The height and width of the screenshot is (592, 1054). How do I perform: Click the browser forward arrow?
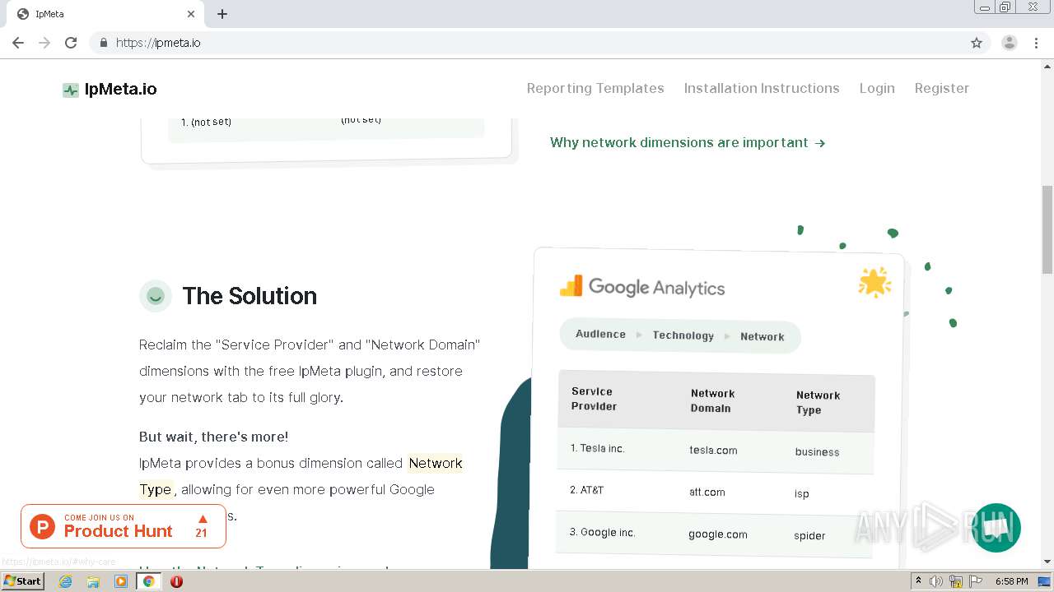pos(44,43)
